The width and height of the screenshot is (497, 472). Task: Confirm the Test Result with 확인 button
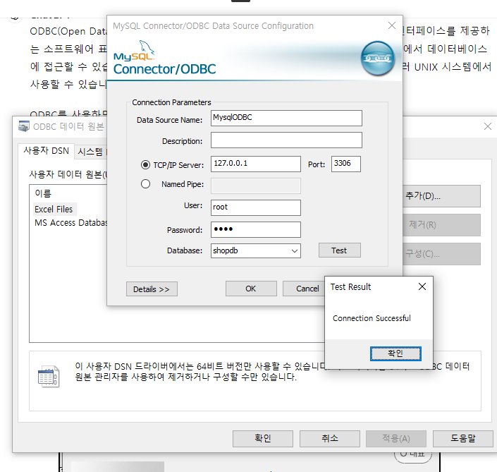click(x=395, y=353)
